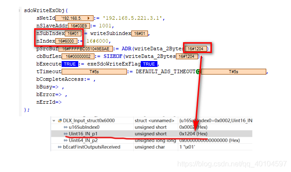Click the u16SubIndex0 member icon
This screenshot has width=291, height=172.
66,127
